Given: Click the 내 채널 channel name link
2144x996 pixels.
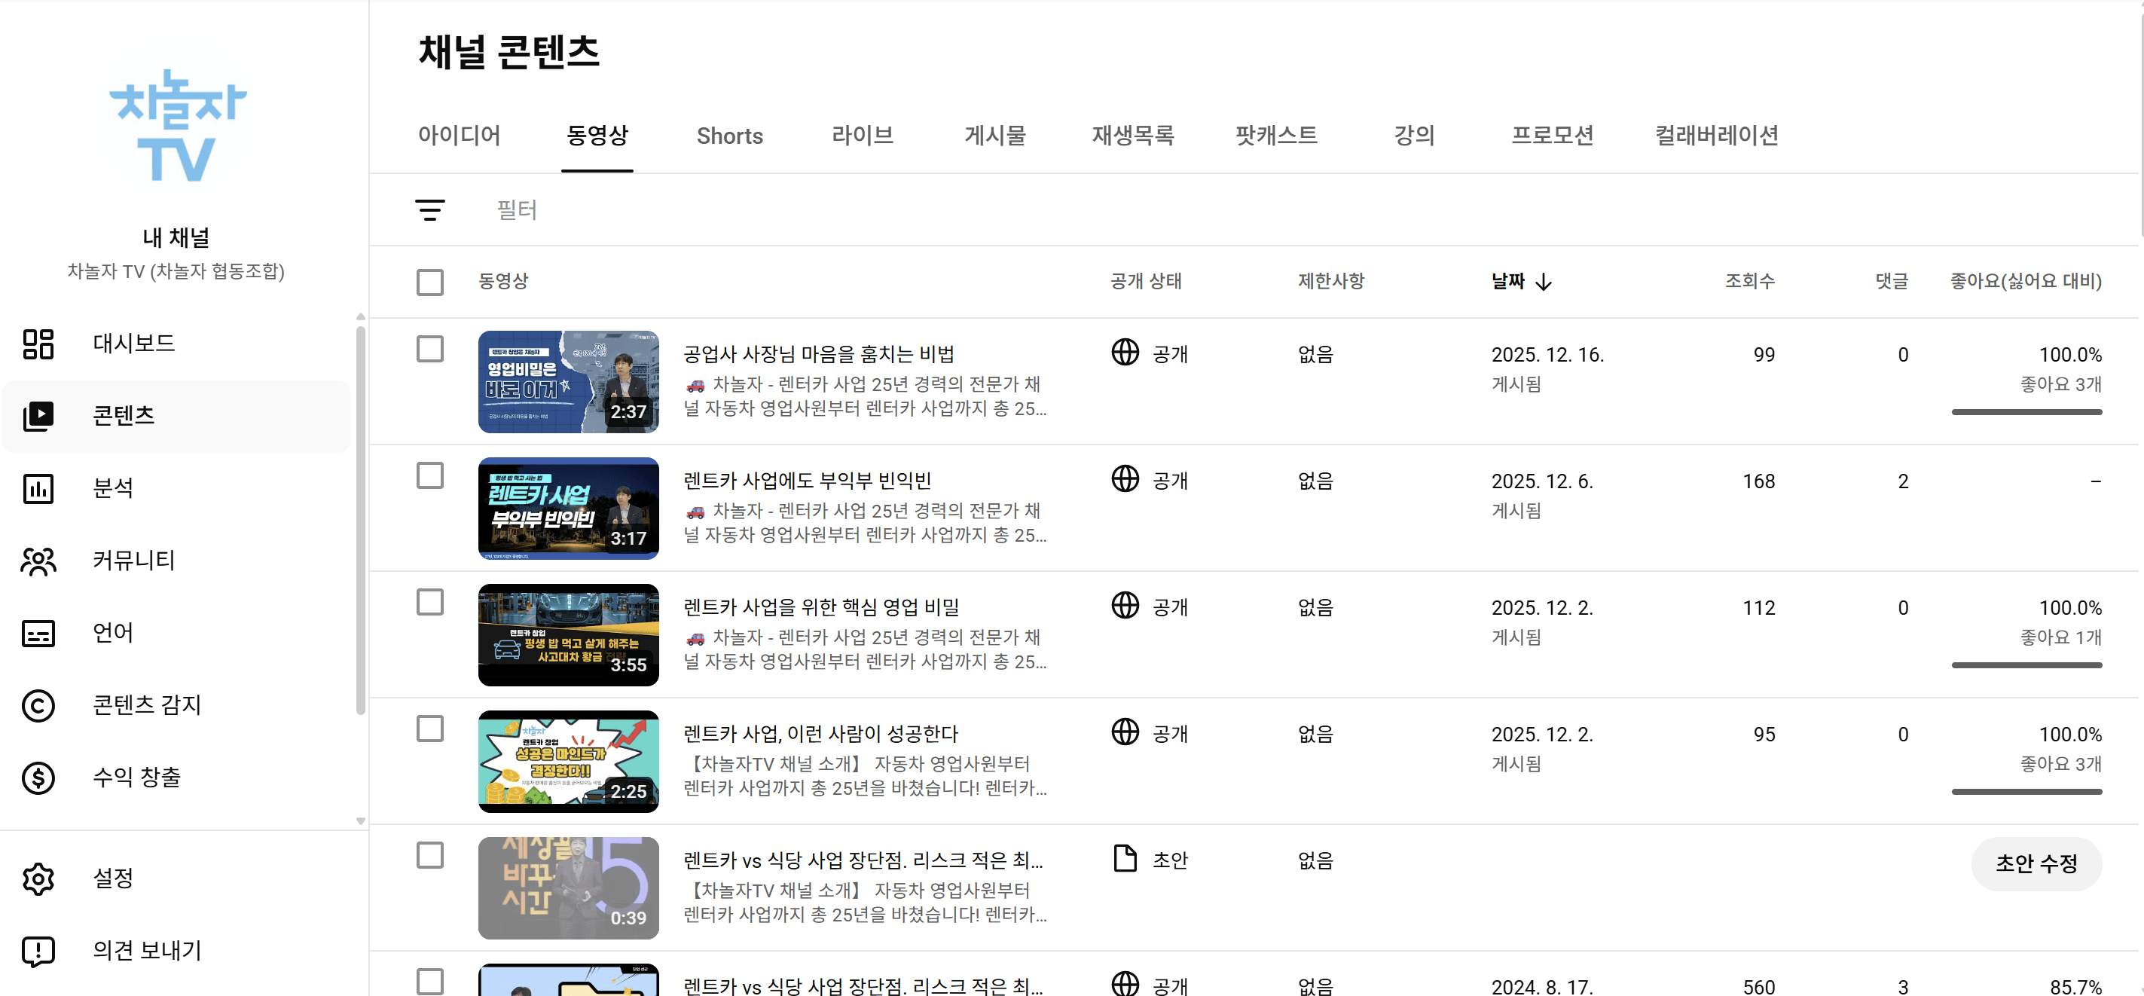Looking at the screenshot, I should point(176,237).
